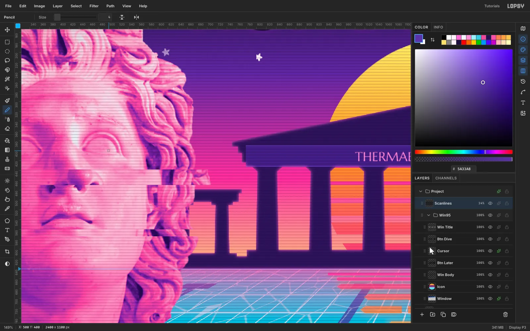Screen dimensions: 530x331
Task: Select the Paintbrush tool
Action: [x=7, y=101]
